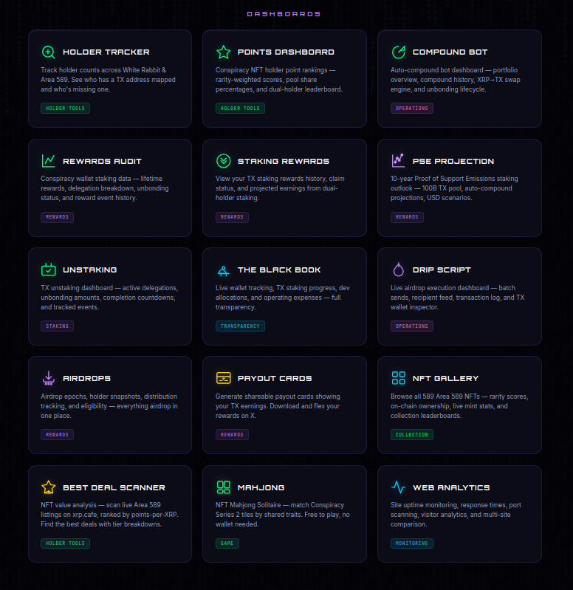The height and width of the screenshot is (590, 573).
Task: Click the text 'NFT value analysis — scan live Area 589'
Action: (x=101, y=505)
